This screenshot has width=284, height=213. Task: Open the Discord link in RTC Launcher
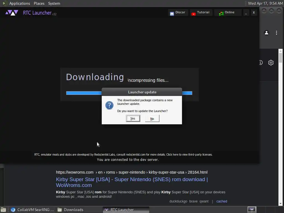(178, 12)
